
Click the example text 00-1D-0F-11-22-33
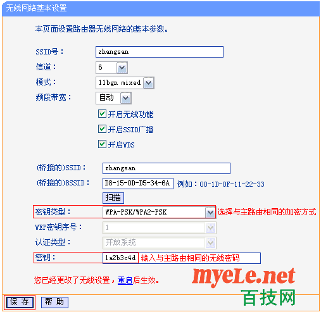232,184
